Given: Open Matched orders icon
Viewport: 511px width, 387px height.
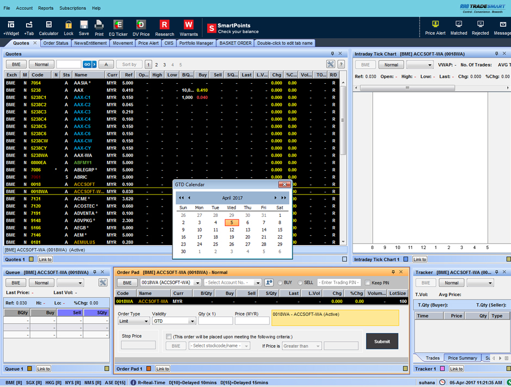Looking at the screenshot, I should (x=458, y=28).
